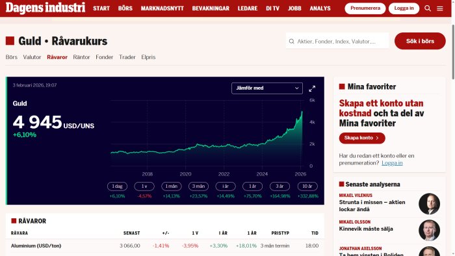Viewport: 455px width, 256px height.
Task: Open MARKNADSNYTT section
Action: point(162,8)
